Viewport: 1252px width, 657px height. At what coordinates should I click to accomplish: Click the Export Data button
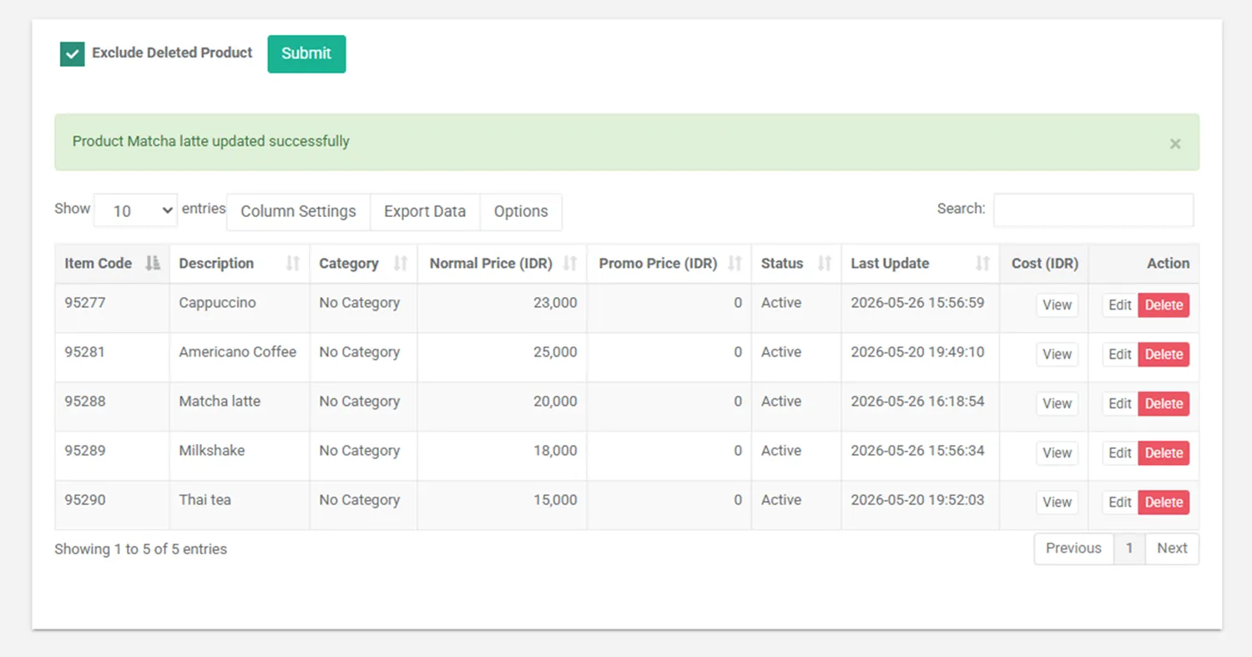pyautogui.click(x=425, y=212)
